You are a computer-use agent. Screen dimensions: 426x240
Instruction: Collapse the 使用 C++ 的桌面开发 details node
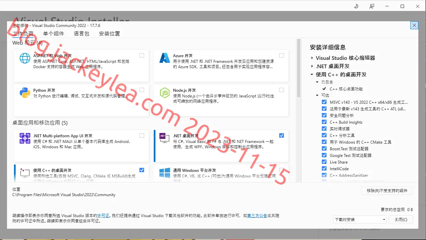click(312, 74)
